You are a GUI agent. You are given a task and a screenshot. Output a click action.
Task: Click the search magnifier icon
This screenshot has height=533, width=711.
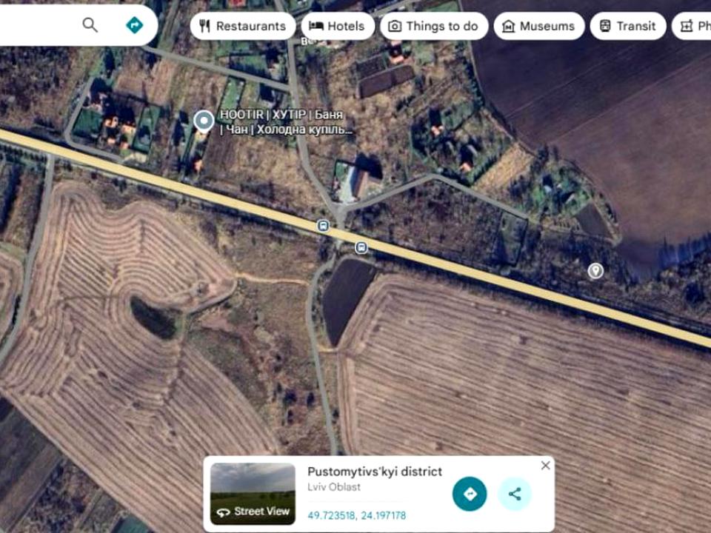[x=90, y=25]
